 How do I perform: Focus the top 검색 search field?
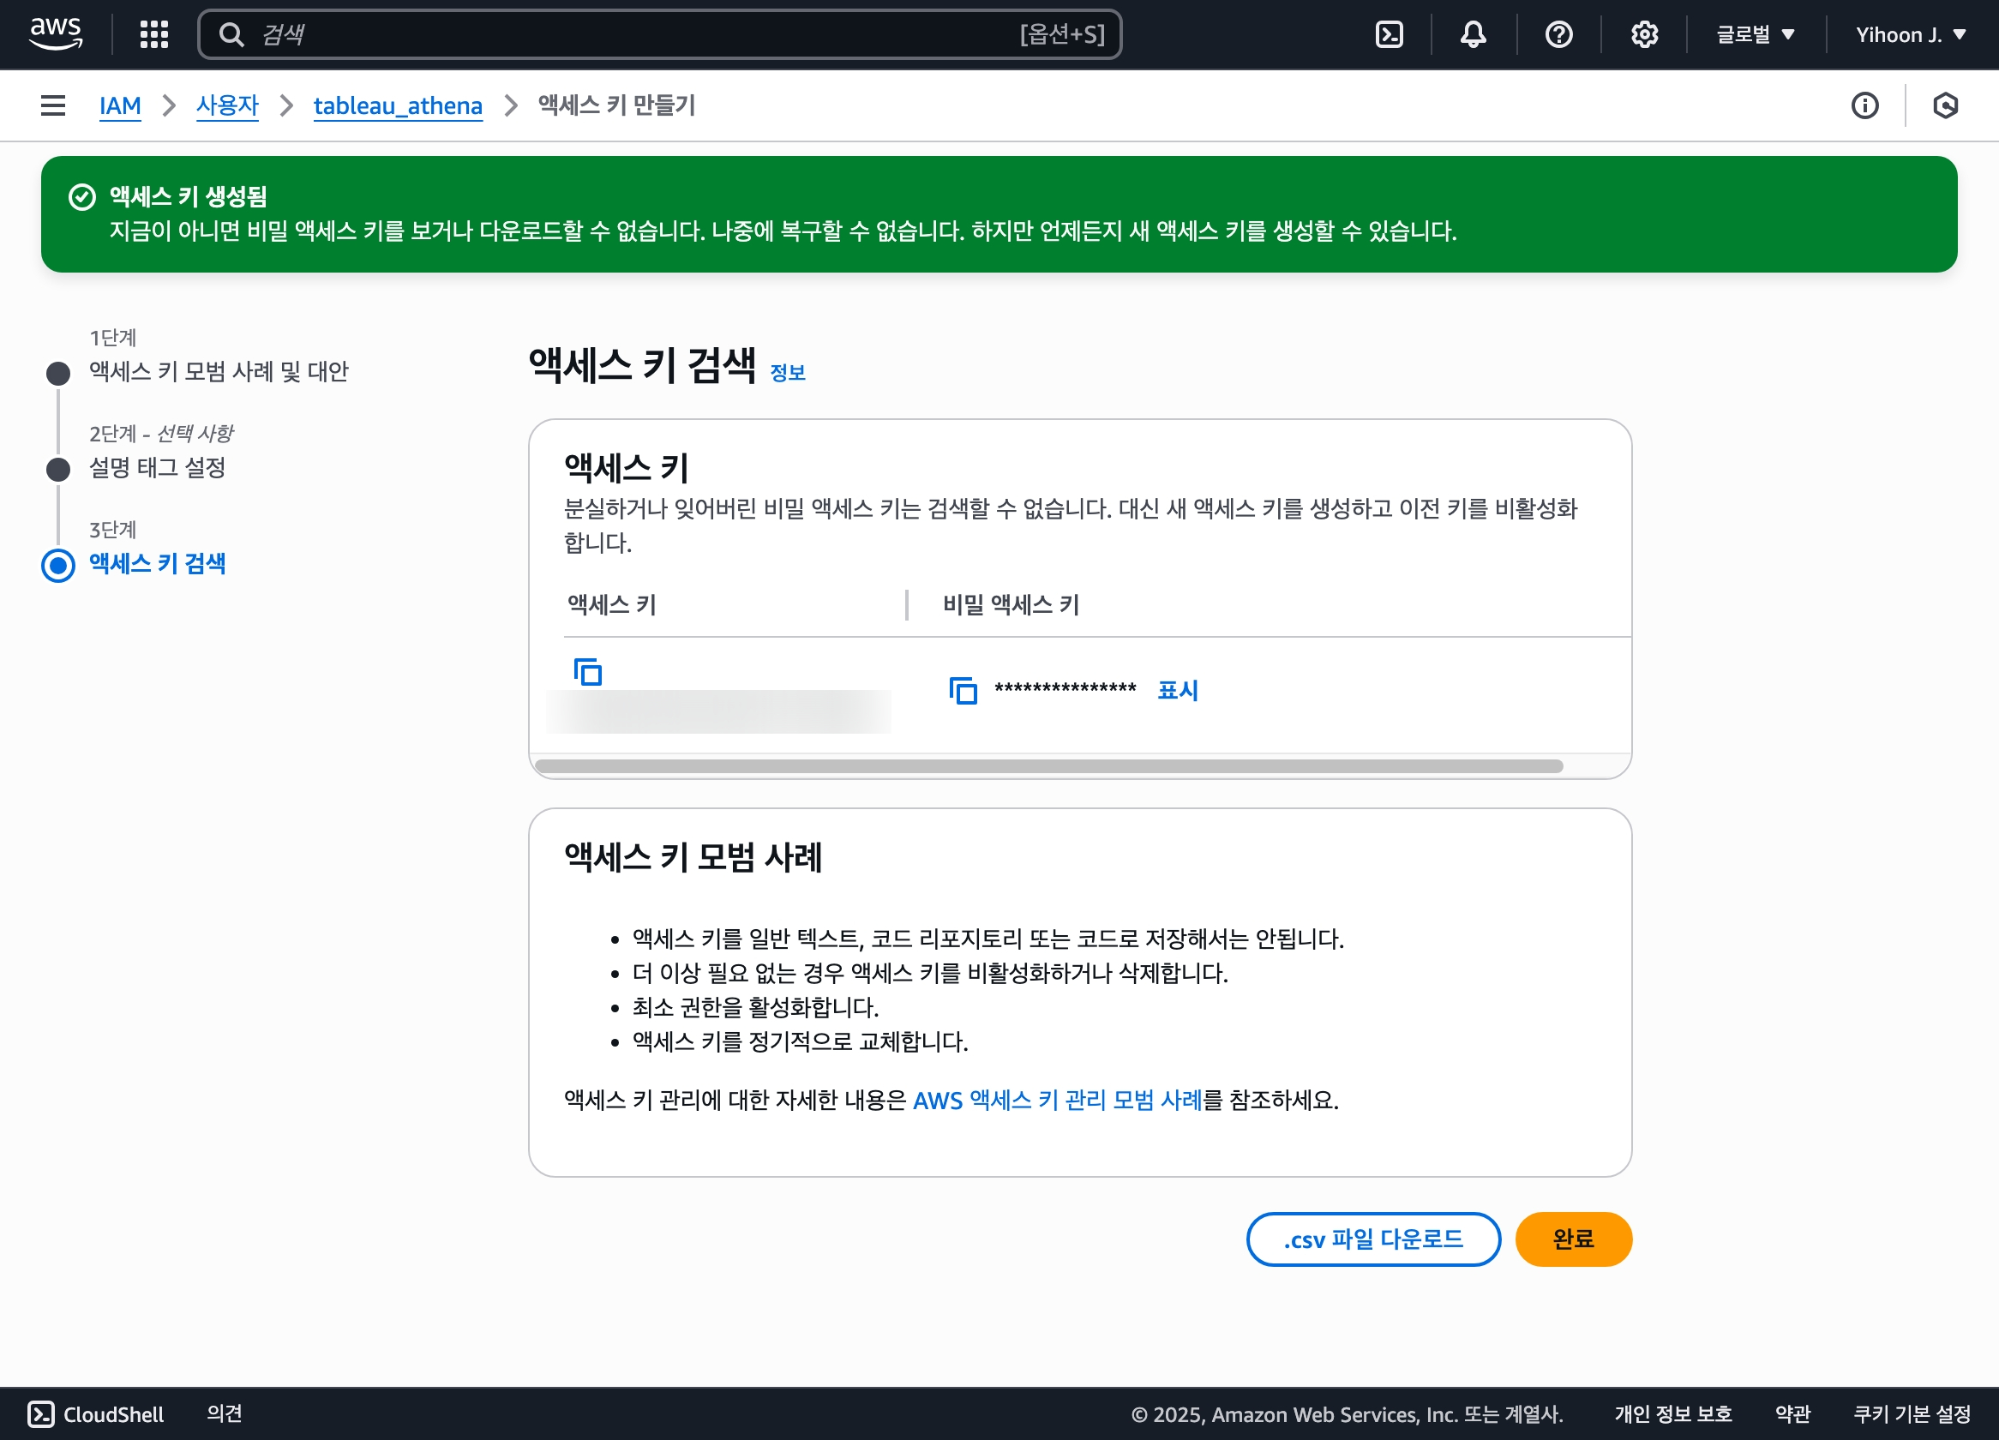(617, 34)
